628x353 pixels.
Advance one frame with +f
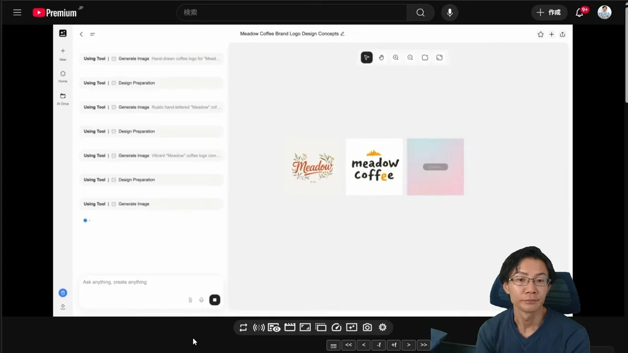click(394, 345)
